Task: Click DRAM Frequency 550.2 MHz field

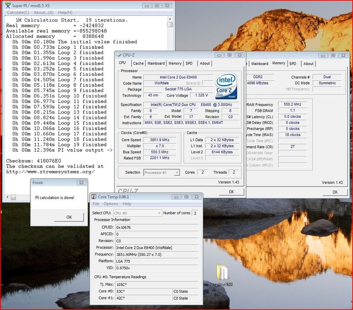Action: 292,104
